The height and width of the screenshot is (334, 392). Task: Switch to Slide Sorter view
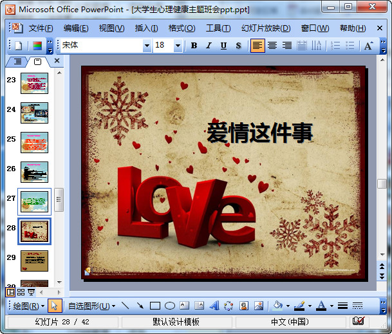(x=21, y=292)
